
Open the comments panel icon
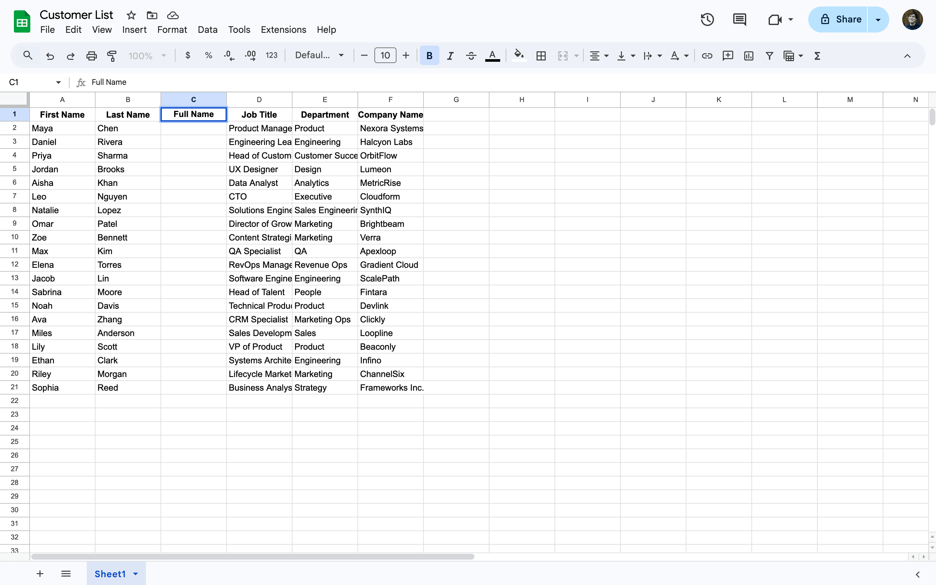(739, 19)
